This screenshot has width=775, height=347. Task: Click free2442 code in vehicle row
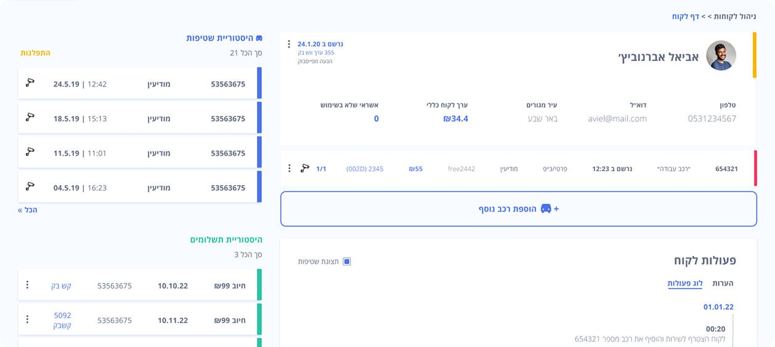point(461,169)
